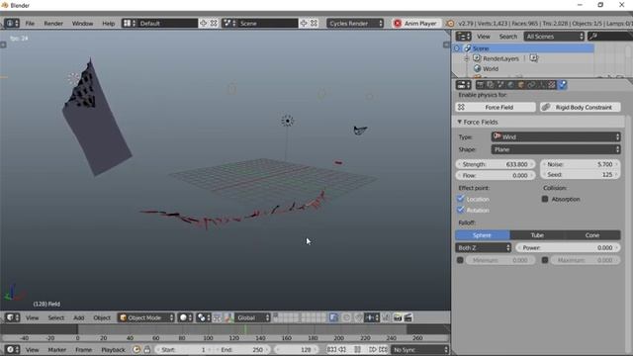Enable Rigid Body Constraint physics

pos(581,107)
